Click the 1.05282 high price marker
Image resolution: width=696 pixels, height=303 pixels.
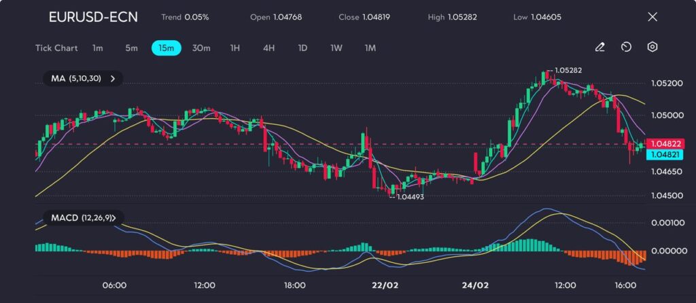pos(568,70)
